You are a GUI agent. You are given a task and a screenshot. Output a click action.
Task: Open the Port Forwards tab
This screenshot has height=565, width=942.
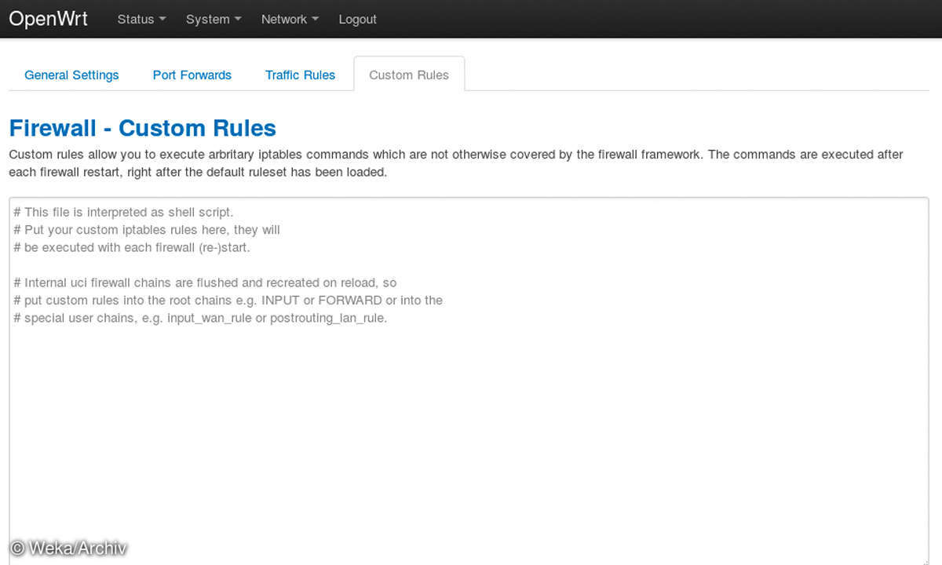pos(192,75)
